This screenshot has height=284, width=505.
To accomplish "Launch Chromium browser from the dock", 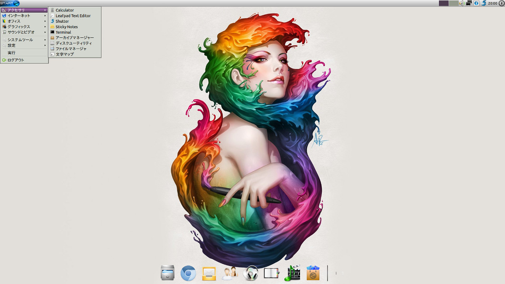I will [x=188, y=273].
